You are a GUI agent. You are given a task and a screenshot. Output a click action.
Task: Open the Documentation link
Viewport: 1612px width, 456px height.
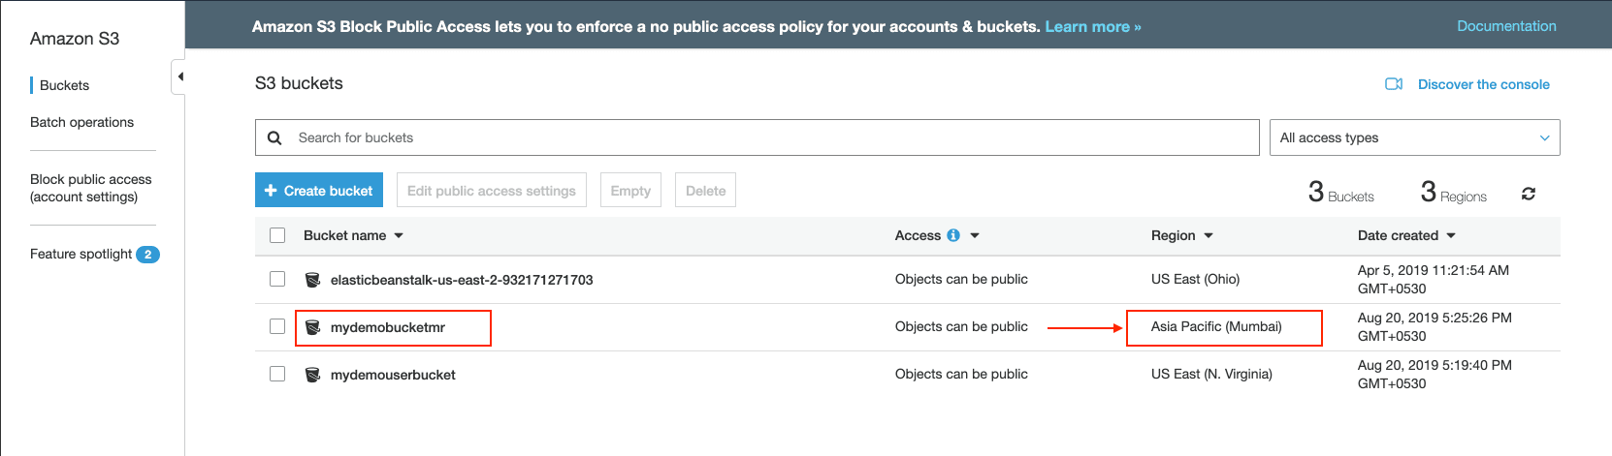pos(1506,26)
